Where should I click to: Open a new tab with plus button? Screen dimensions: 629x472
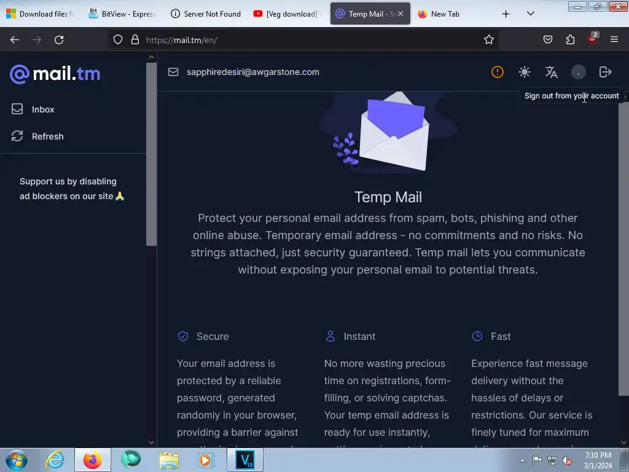[506, 14]
